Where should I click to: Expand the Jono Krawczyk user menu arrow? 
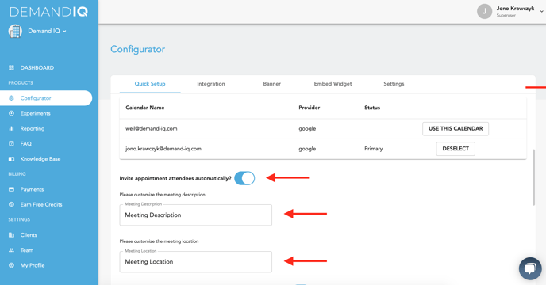coord(542,11)
